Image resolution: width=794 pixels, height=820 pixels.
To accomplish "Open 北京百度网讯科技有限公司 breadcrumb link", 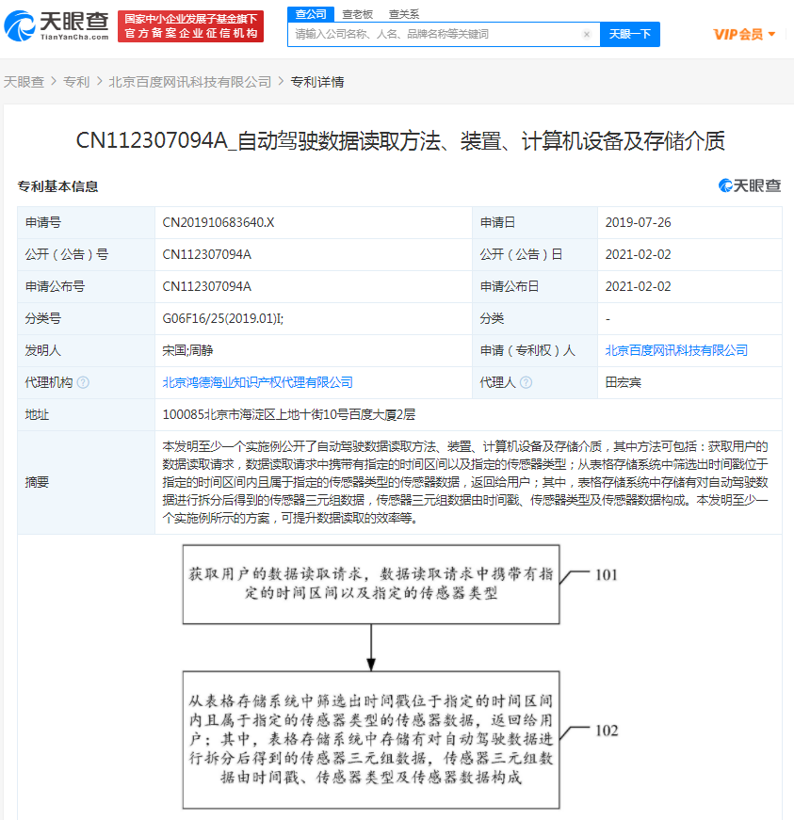I will pyautogui.click(x=190, y=82).
